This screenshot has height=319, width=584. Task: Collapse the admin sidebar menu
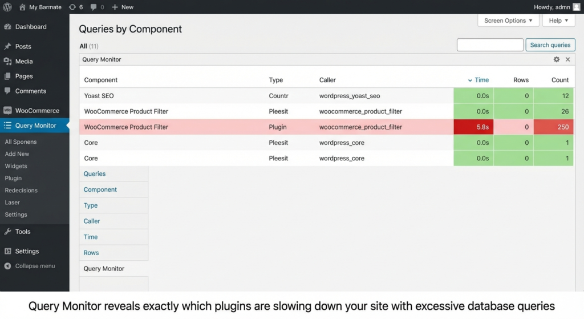click(35, 266)
